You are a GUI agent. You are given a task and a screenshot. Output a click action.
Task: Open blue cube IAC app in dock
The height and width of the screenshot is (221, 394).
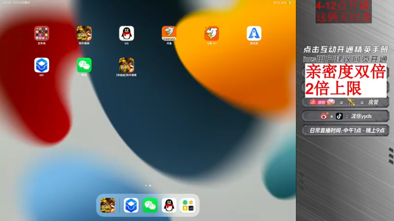pos(131,205)
